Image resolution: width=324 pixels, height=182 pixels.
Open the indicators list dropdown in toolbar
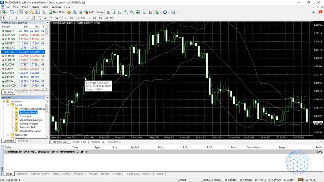click(158, 12)
